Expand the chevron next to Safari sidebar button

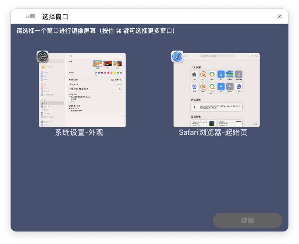[189, 56]
